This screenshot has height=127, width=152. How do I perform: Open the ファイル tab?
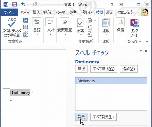[9, 13]
